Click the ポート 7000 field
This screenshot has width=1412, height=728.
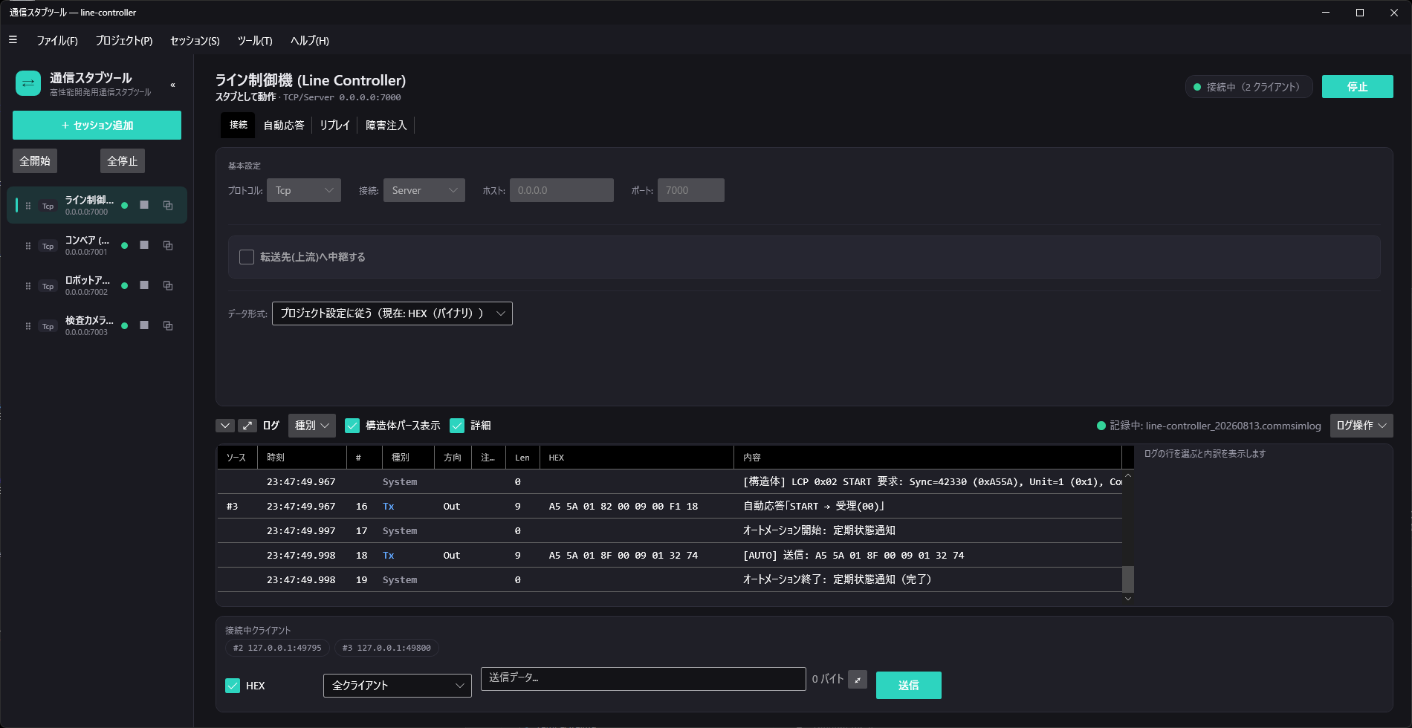[691, 190]
